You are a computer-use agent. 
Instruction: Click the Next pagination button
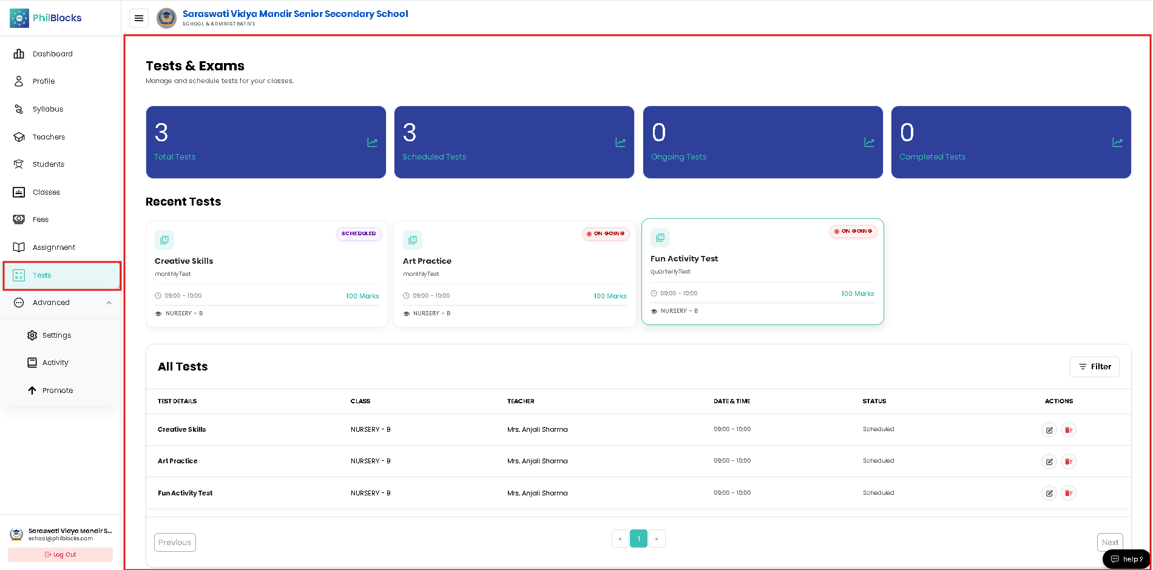point(1110,543)
